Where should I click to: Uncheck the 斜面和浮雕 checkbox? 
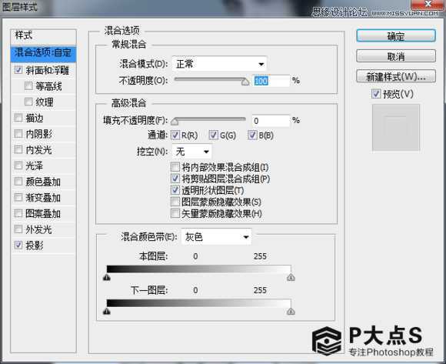click(x=18, y=70)
